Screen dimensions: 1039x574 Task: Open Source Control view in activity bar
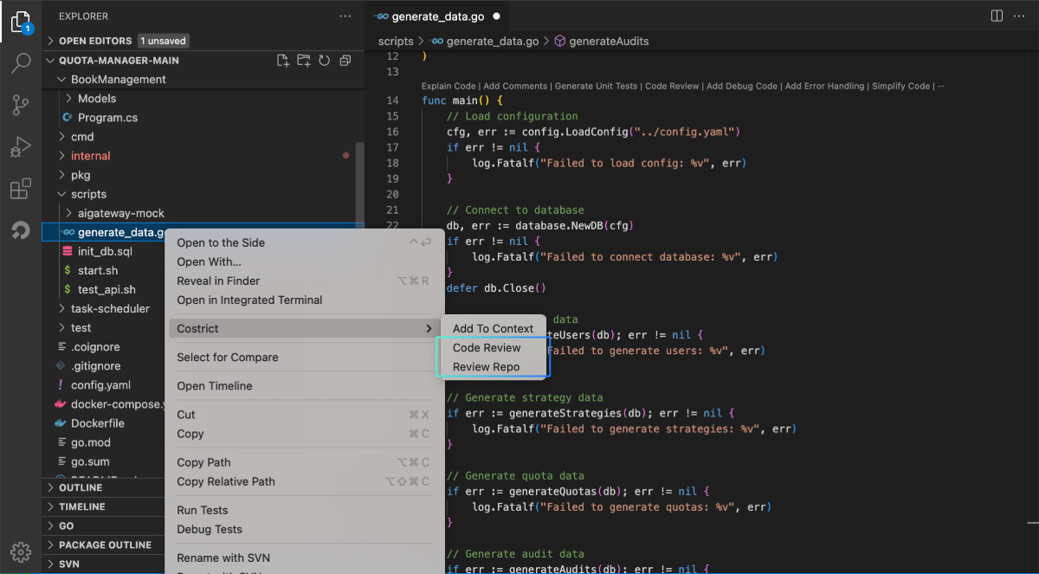tap(21, 105)
